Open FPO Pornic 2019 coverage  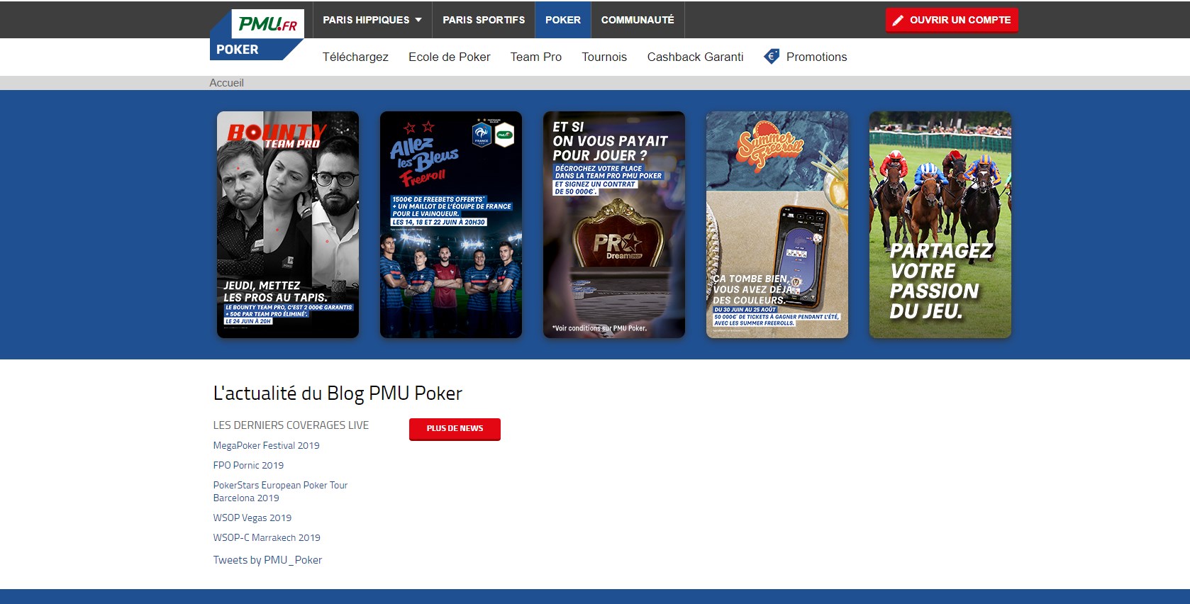tap(248, 465)
